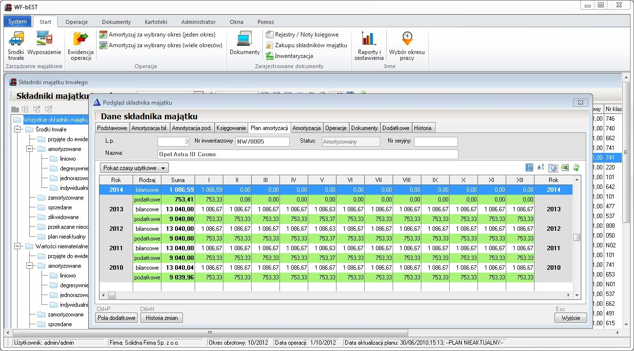The width and height of the screenshot is (634, 351).
Task: Open the Pomoc ribbon tab
Action: (266, 22)
